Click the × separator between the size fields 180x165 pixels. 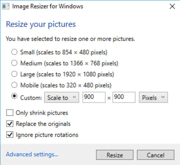coord(109,98)
